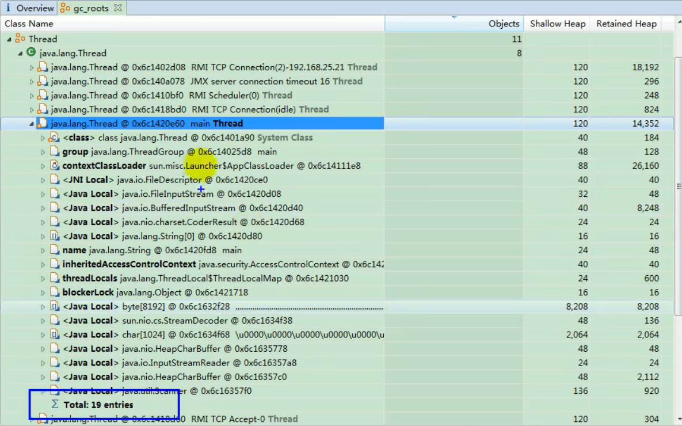Click the object icon for CoderResult

tap(54, 222)
